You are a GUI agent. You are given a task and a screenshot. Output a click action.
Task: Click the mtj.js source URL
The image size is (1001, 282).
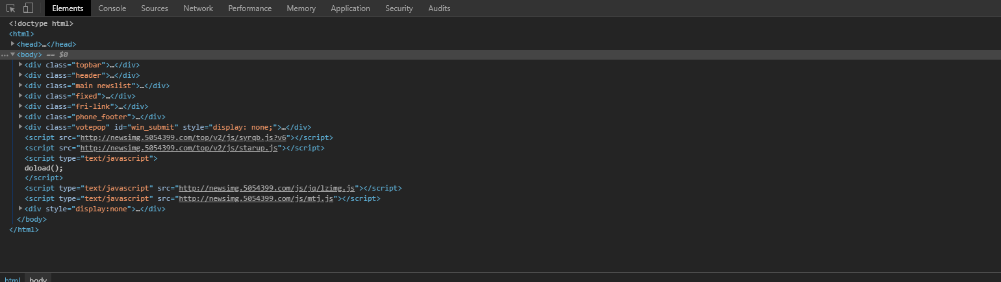point(257,198)
